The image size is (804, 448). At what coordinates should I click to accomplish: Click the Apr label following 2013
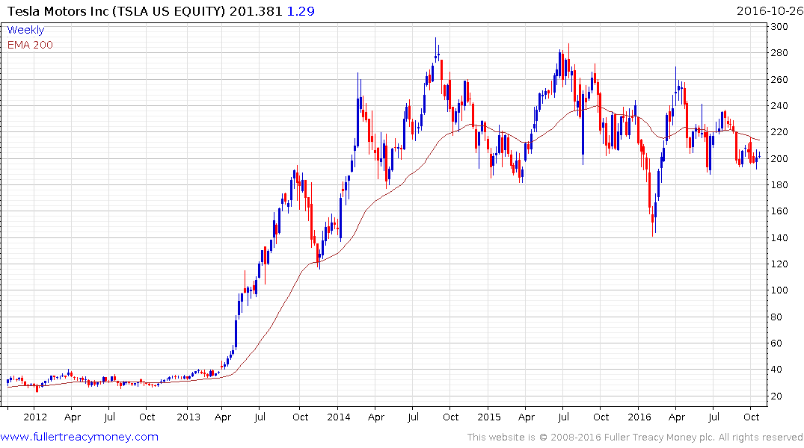tap(223, 417)
